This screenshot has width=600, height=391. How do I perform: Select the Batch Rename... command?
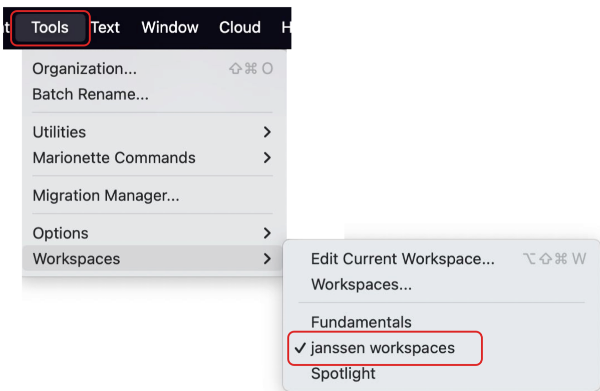pyautogui.click(x=91, y=94)
